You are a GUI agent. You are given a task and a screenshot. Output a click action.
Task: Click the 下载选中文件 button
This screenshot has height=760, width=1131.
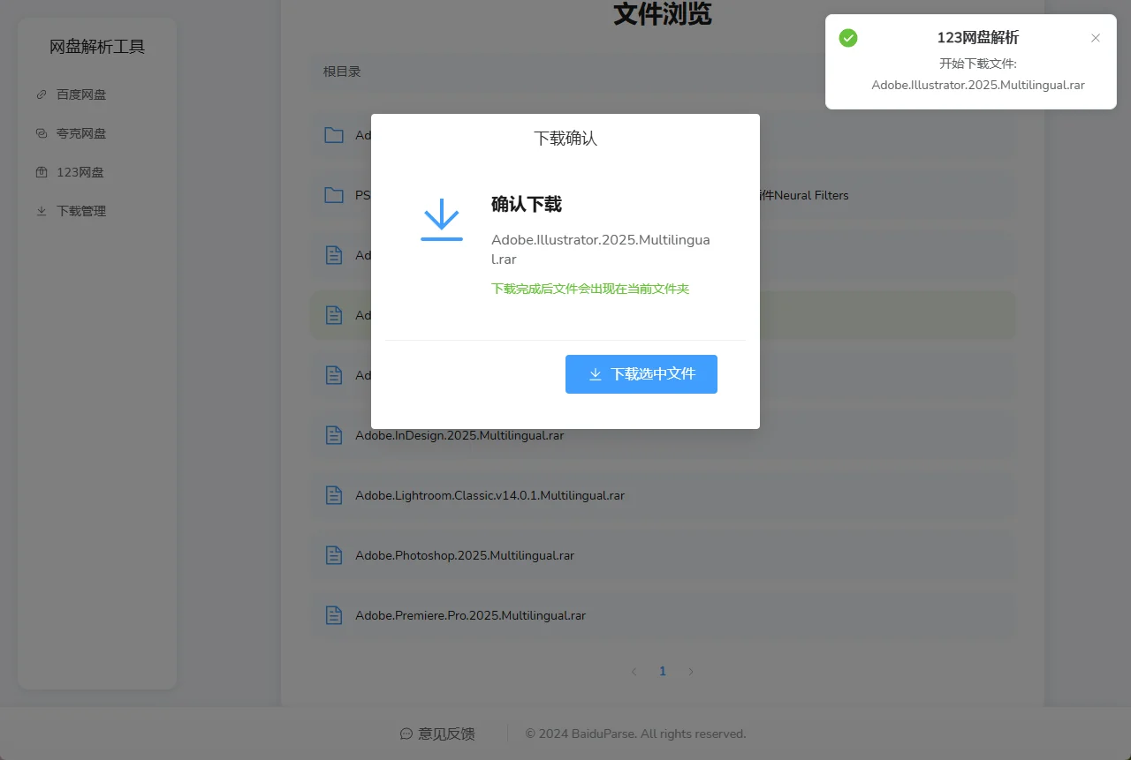click(x=641, y=374)
